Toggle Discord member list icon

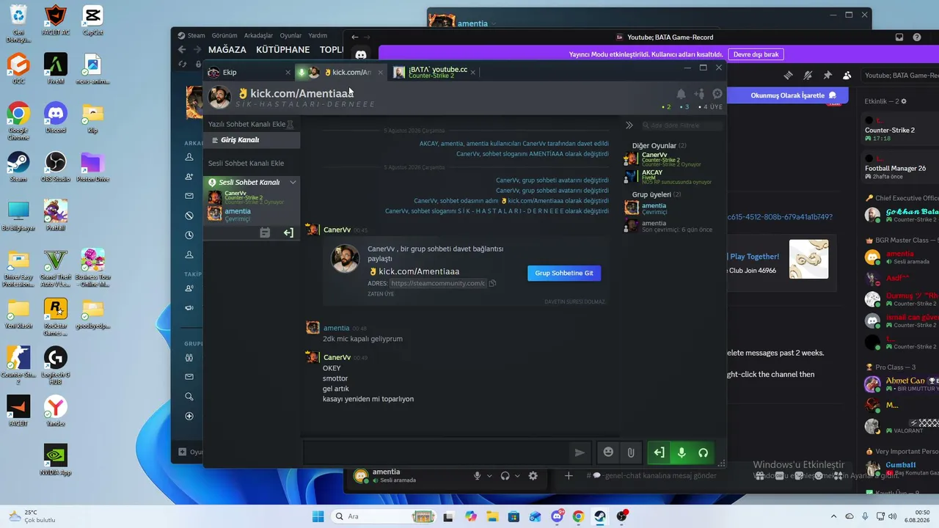(847, 75)
